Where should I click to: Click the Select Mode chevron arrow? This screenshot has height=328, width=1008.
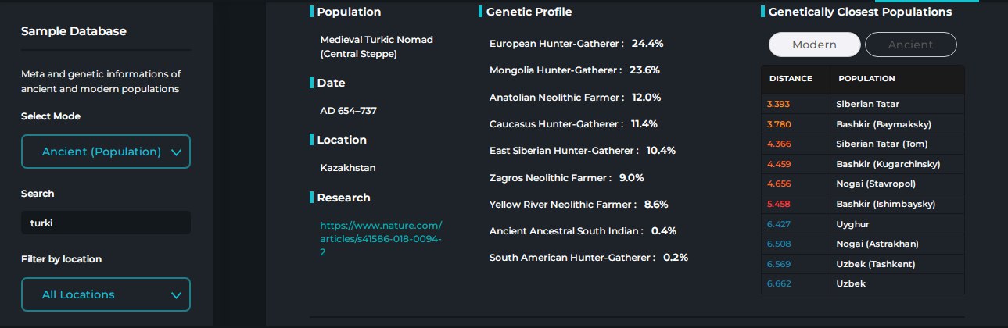175,152
